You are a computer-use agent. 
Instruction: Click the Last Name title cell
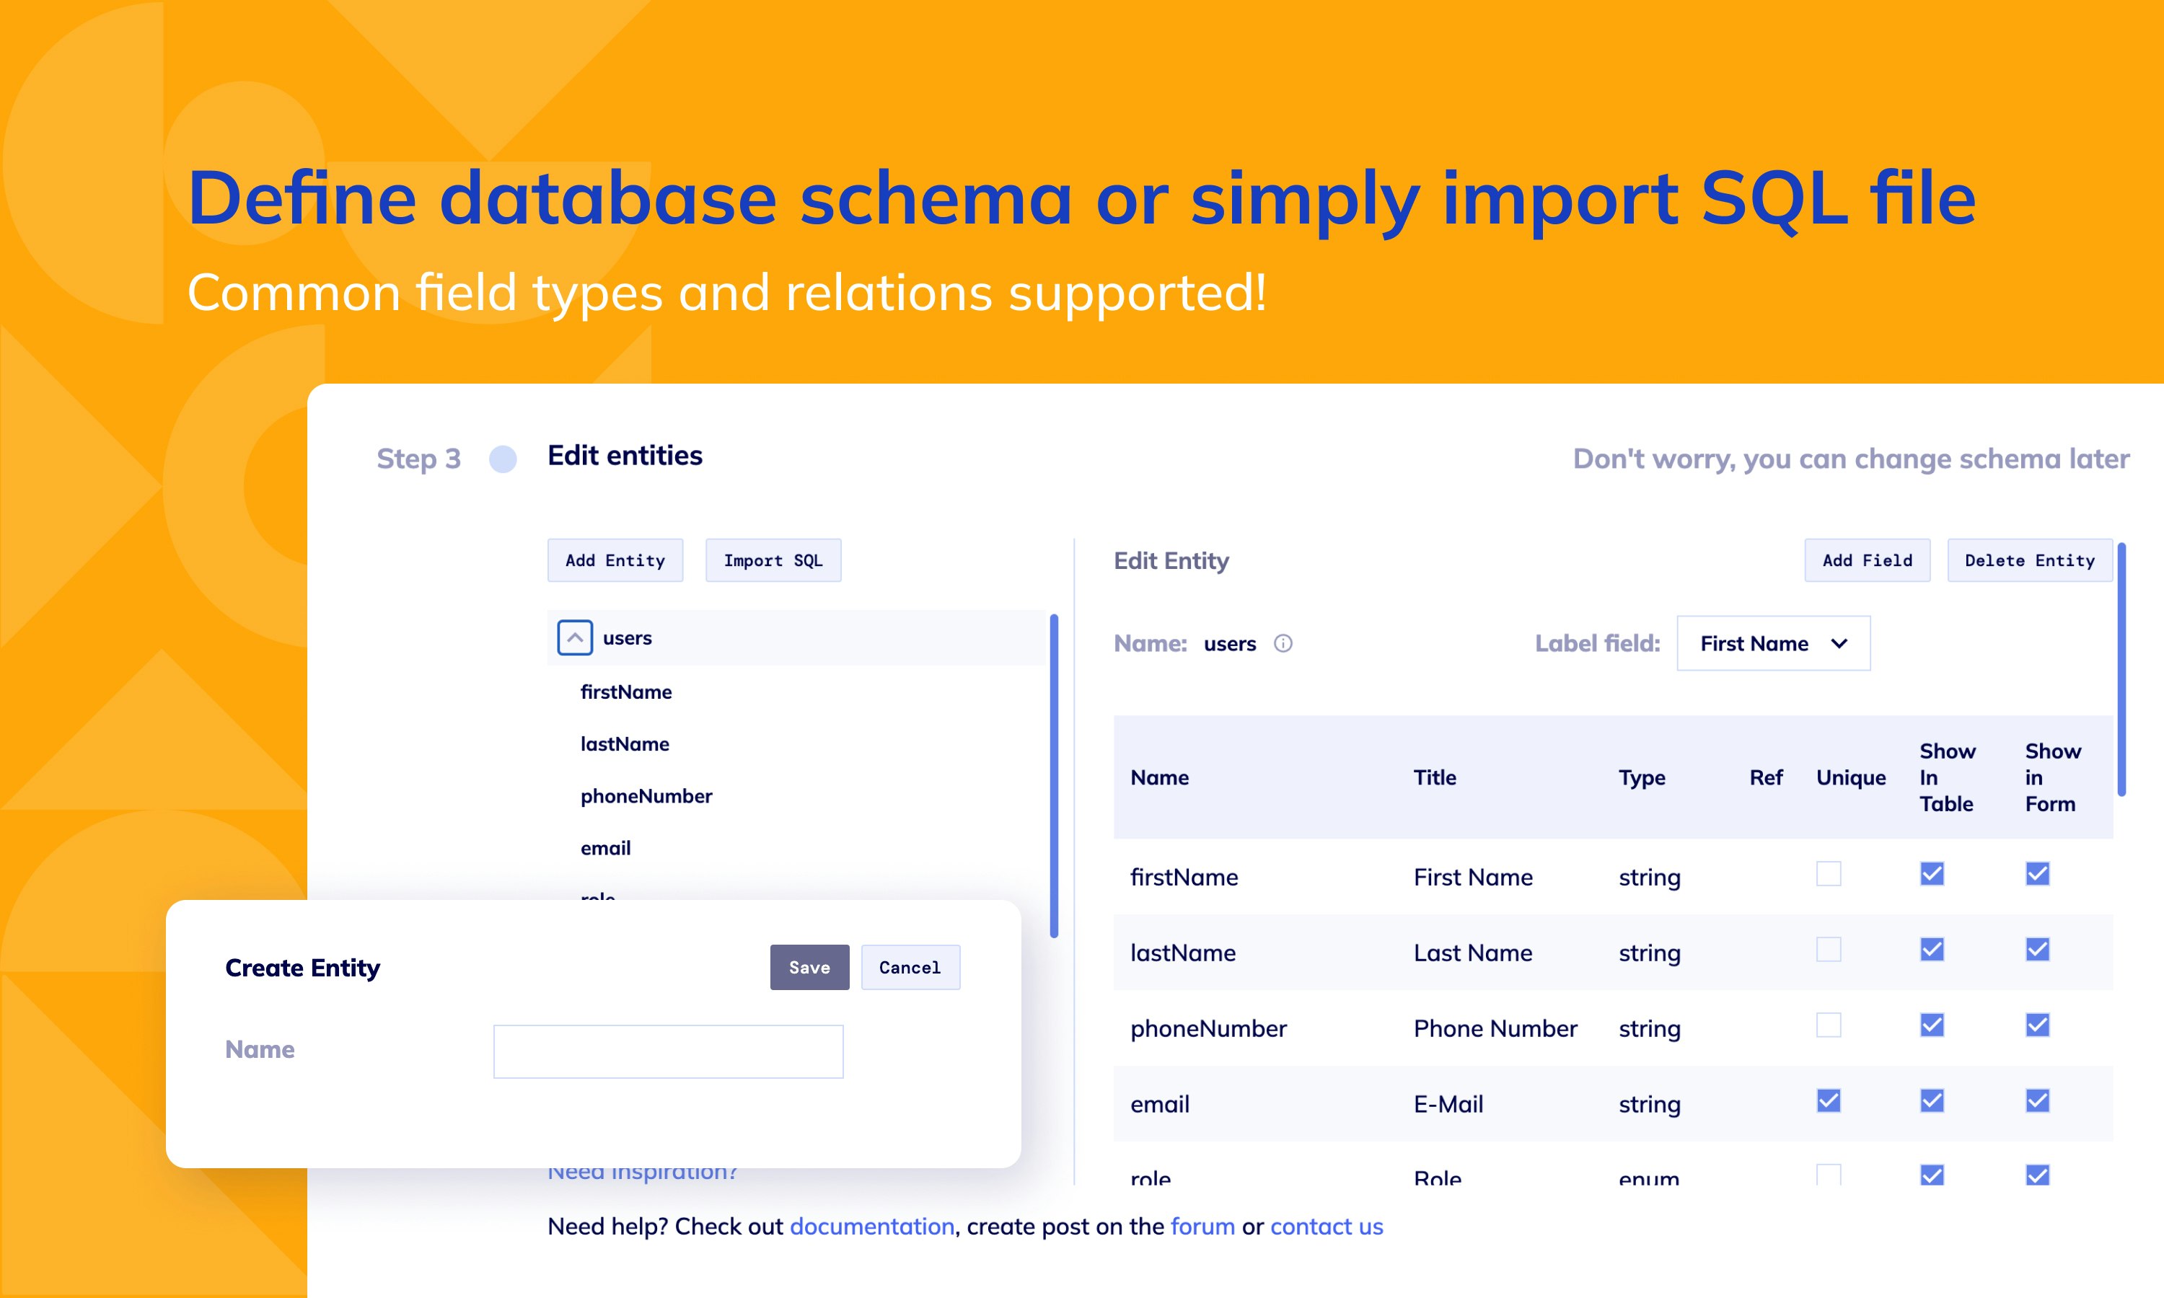[x=1473, y=953]
